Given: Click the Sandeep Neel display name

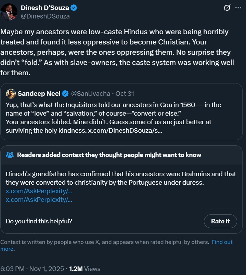Looking at the screenshot, I should [39, 93].
